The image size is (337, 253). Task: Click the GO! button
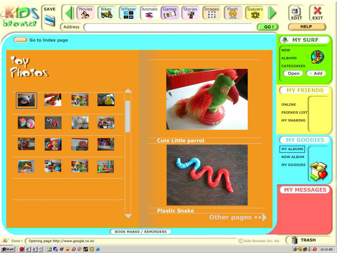tap(268, 27)
